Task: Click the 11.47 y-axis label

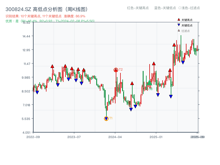Action: coord(27,64)
